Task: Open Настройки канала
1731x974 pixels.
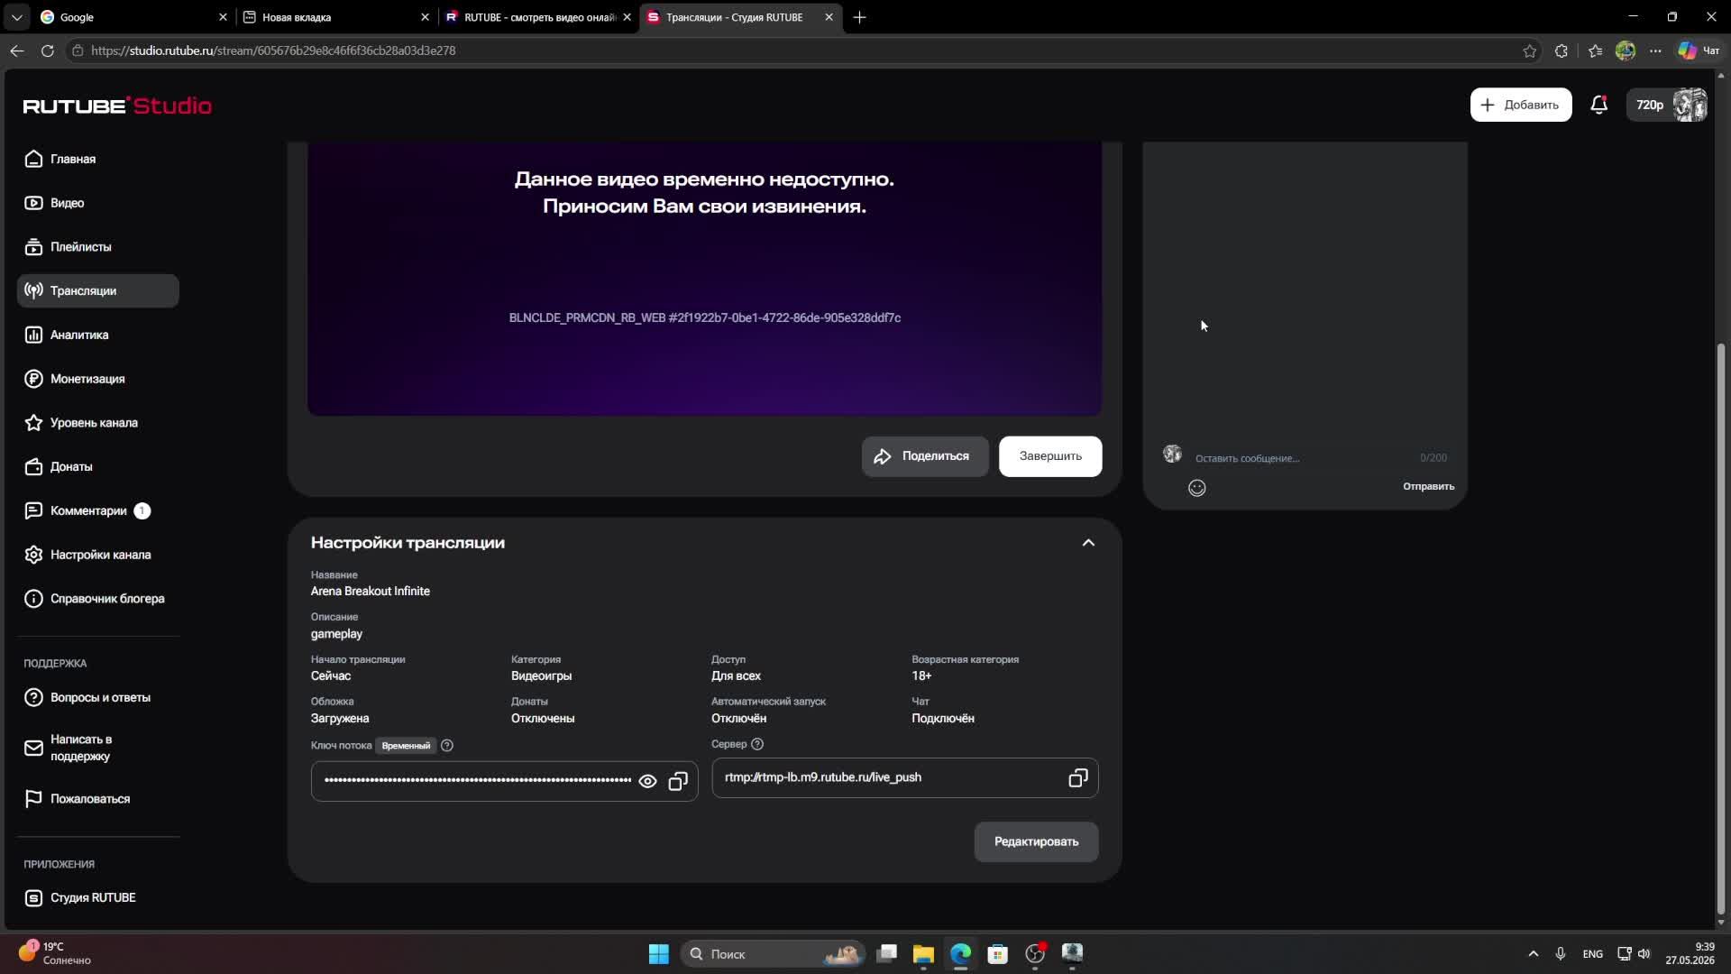Action: click(97, 555)
